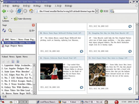Open item 10 Braves Name Roger McD

(x=17, y=93)
